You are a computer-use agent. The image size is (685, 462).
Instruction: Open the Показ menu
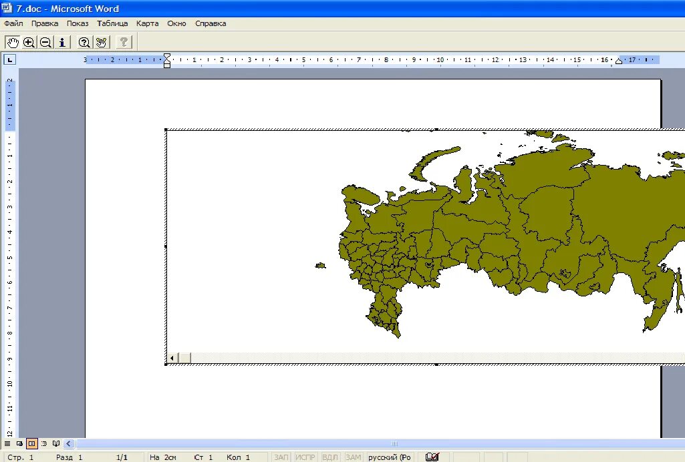[x=78, y=23]
